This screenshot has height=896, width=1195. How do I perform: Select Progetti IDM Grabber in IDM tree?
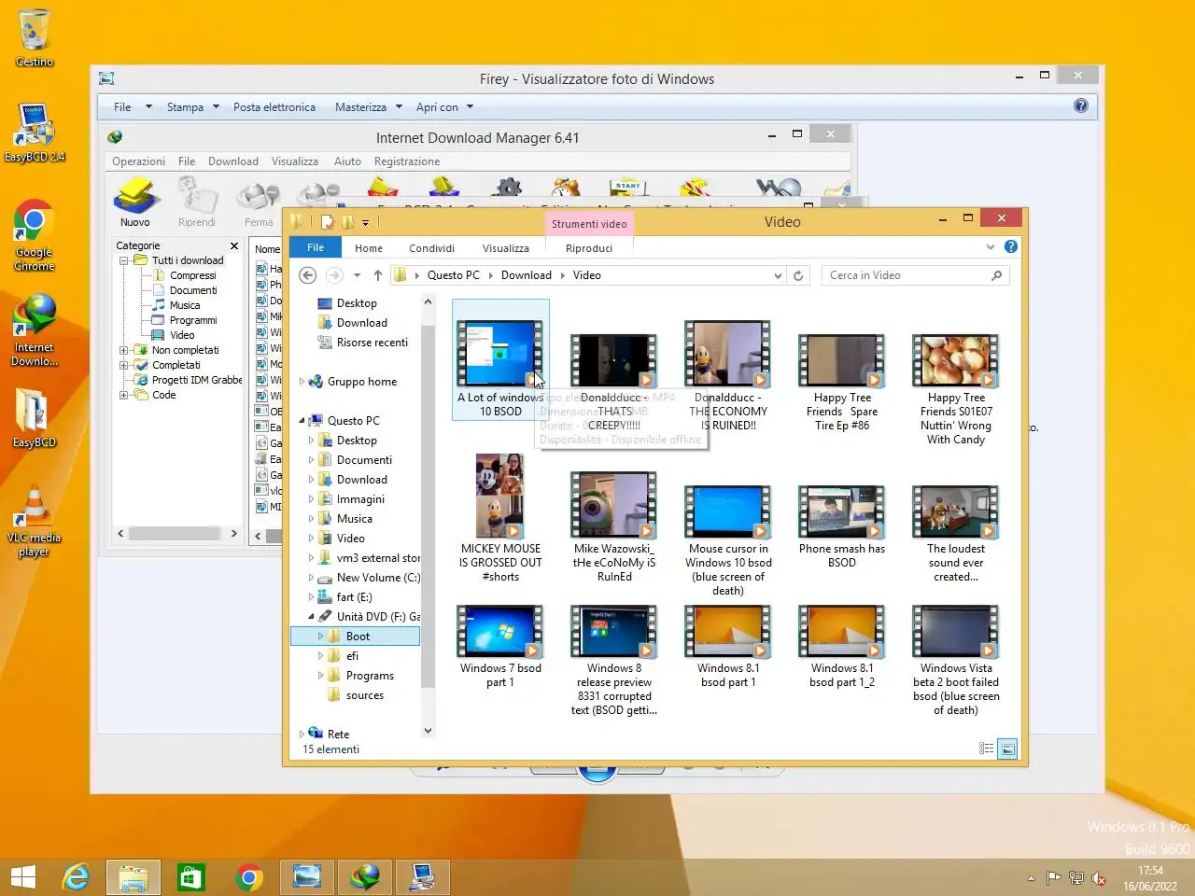pos(189,380)
